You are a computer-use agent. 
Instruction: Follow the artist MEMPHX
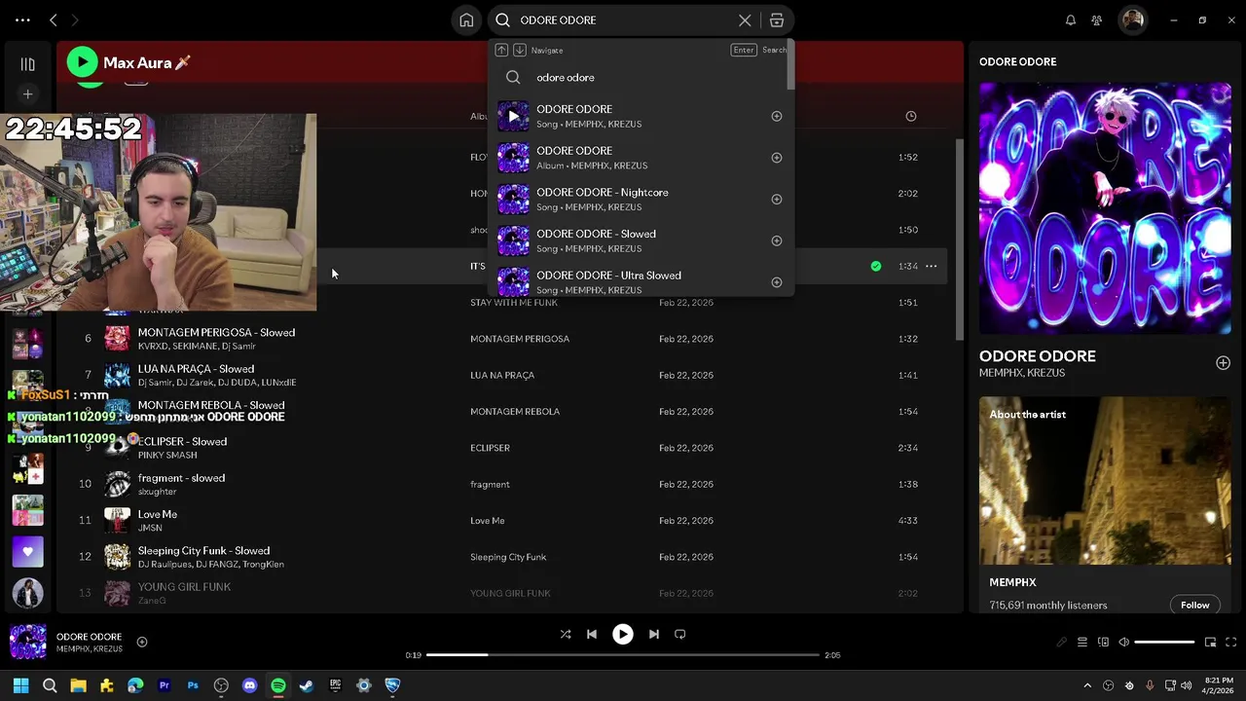(x=1194, y=605)
